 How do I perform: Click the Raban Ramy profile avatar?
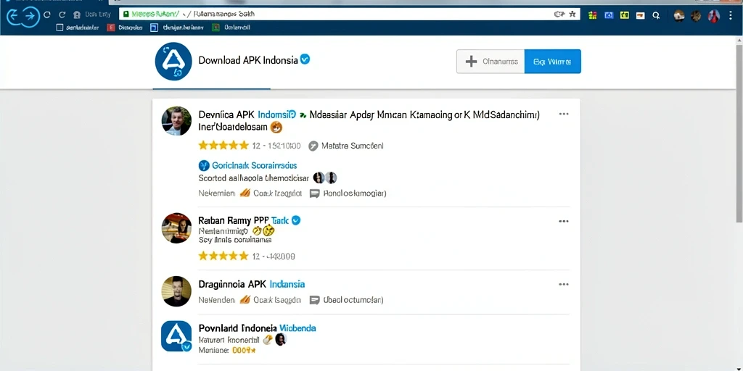click(x=177, y=228)
